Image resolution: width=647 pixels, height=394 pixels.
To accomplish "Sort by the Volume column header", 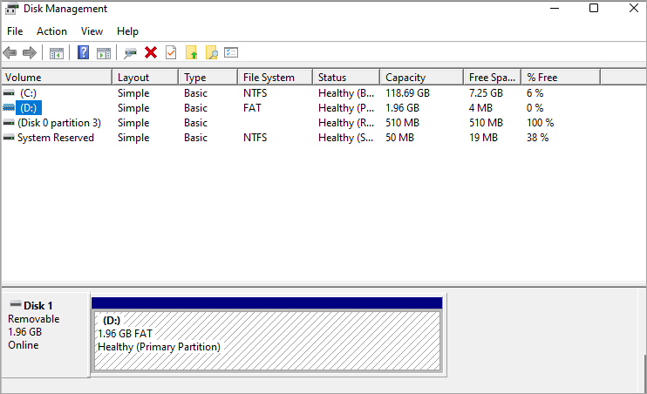I will (57, 78).
